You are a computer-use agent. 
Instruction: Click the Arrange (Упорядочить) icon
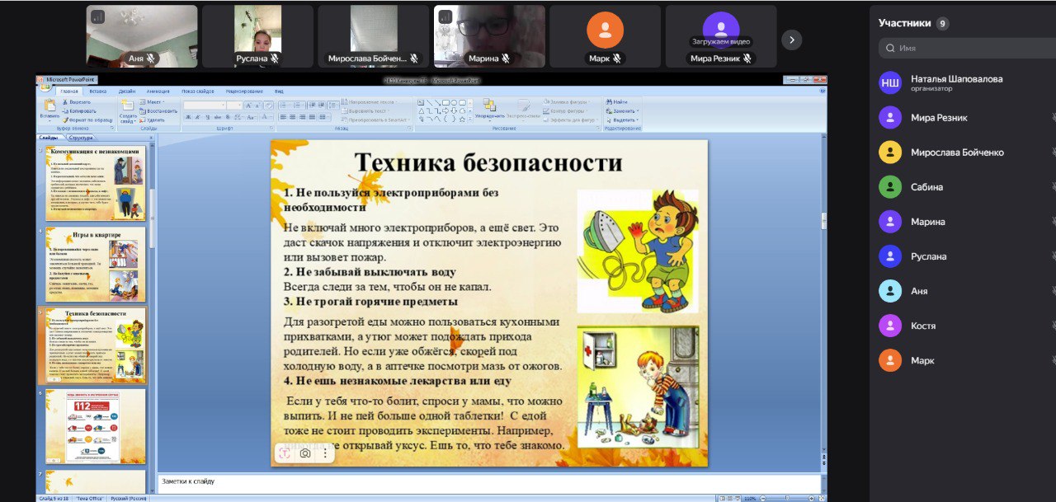(489, 107)
